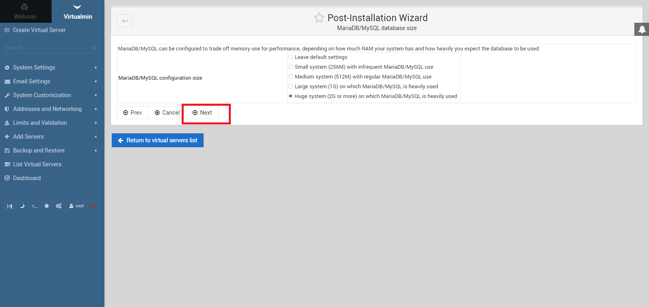Expand Backup and Restore menu arrow
The width and height of the screenshot is (649, 307).
click(x=96, y=150)
